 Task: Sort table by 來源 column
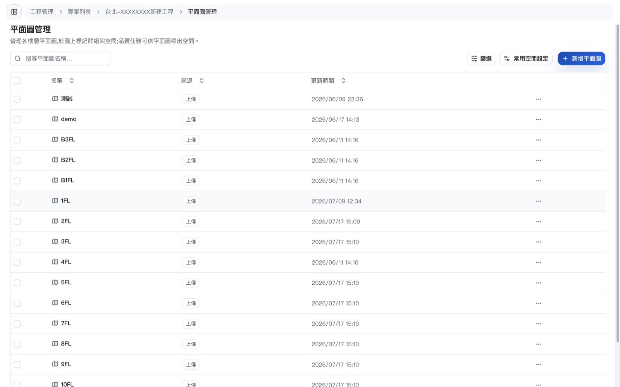192,81
